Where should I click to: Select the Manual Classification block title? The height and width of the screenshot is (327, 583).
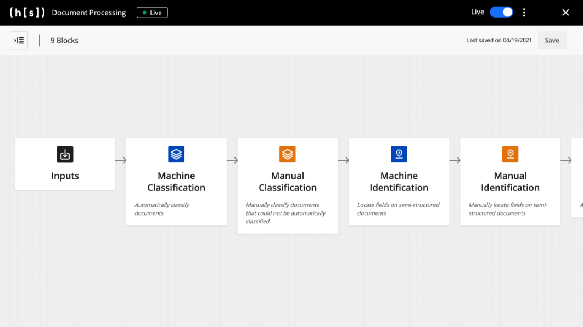(288, 182)
